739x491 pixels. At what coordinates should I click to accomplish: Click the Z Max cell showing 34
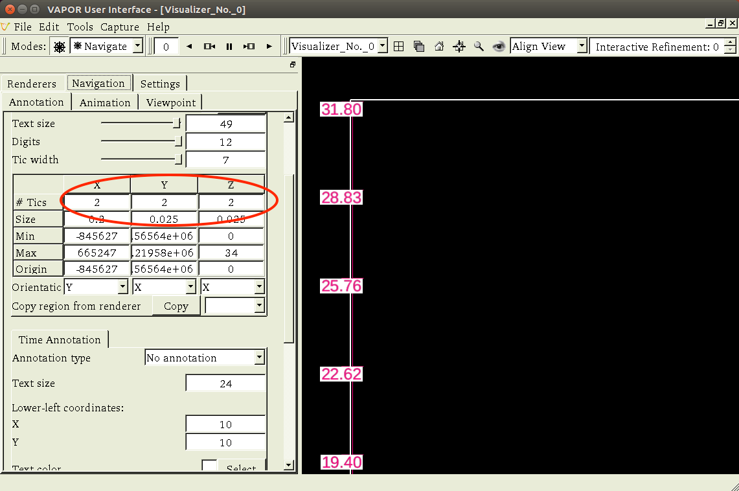point(231,253)
